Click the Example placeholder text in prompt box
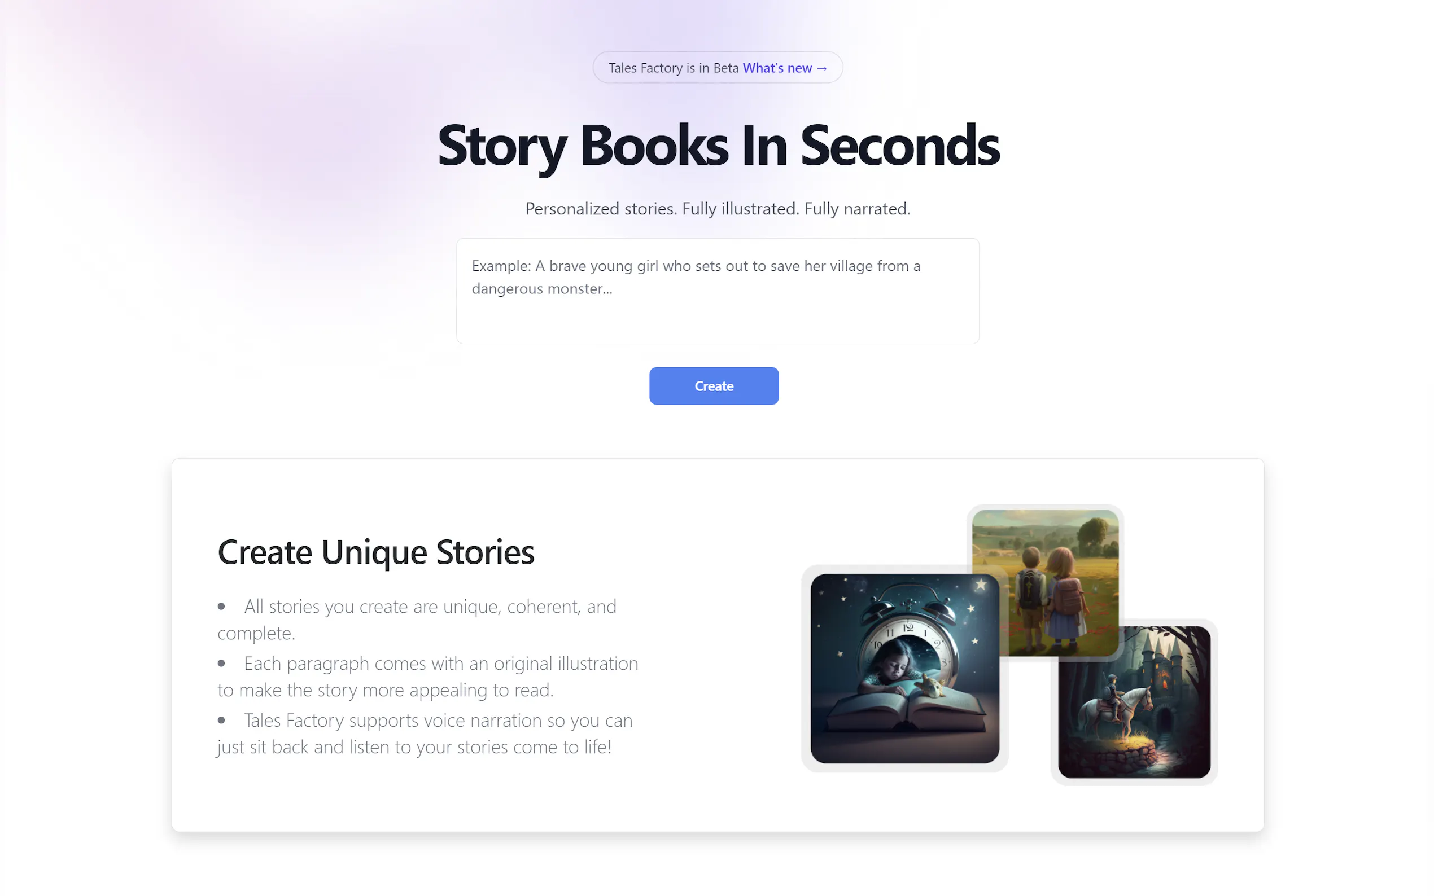This screenshot has height=896, width=1434. pos(696,276)
